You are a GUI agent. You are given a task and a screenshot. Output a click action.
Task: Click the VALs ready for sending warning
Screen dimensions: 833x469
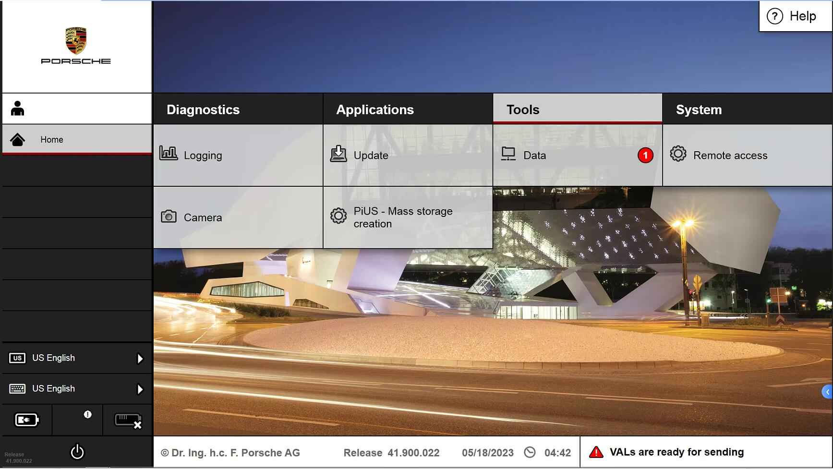click(676, 452)
